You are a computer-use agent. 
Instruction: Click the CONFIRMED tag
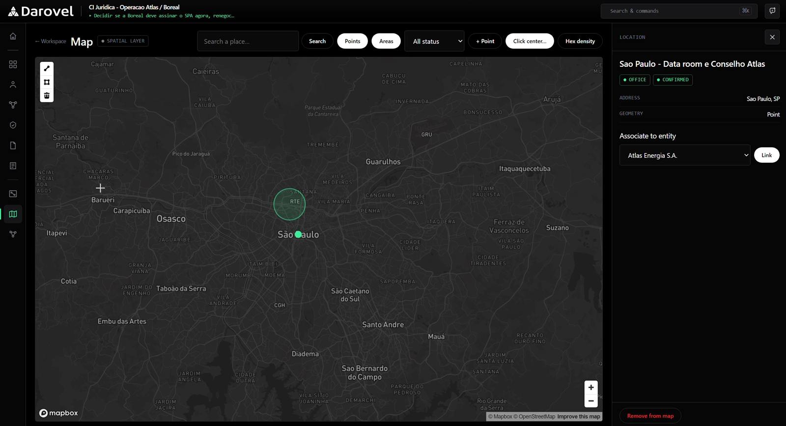pos(673,80)
